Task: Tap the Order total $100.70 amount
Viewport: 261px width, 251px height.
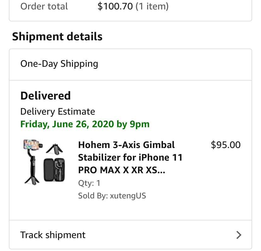Action: 115,6
